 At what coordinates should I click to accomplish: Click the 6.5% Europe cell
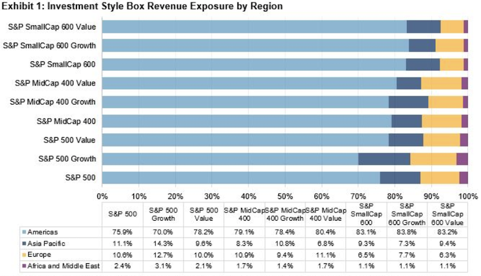pos(366,255)
